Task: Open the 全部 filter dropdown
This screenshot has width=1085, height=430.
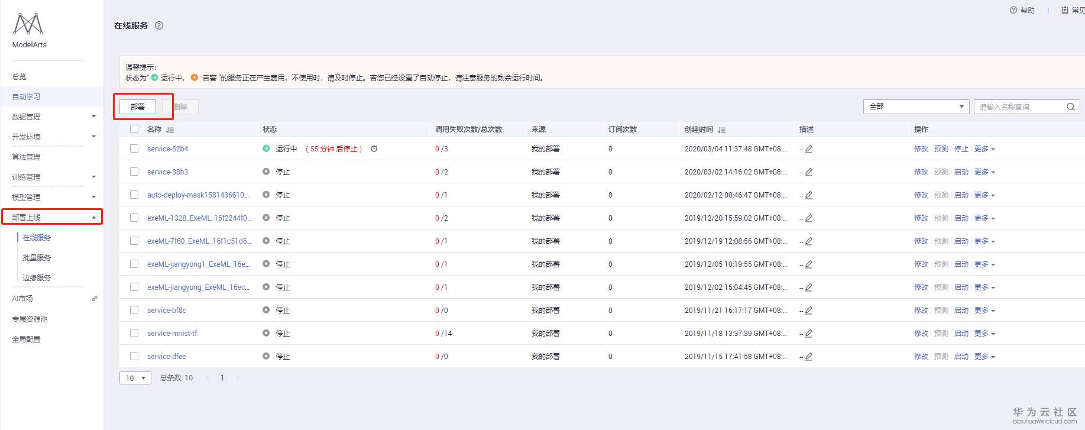Action: (x=915, y=106)
